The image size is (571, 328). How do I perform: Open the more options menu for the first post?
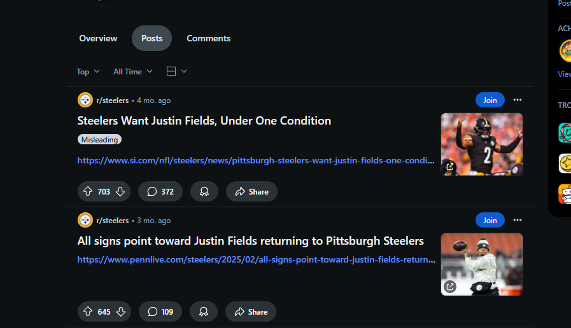pyautogui.click(x=518, y=100)
